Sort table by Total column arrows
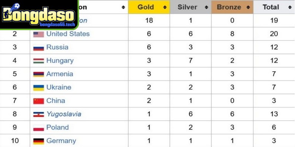 [x=289, y=7]
